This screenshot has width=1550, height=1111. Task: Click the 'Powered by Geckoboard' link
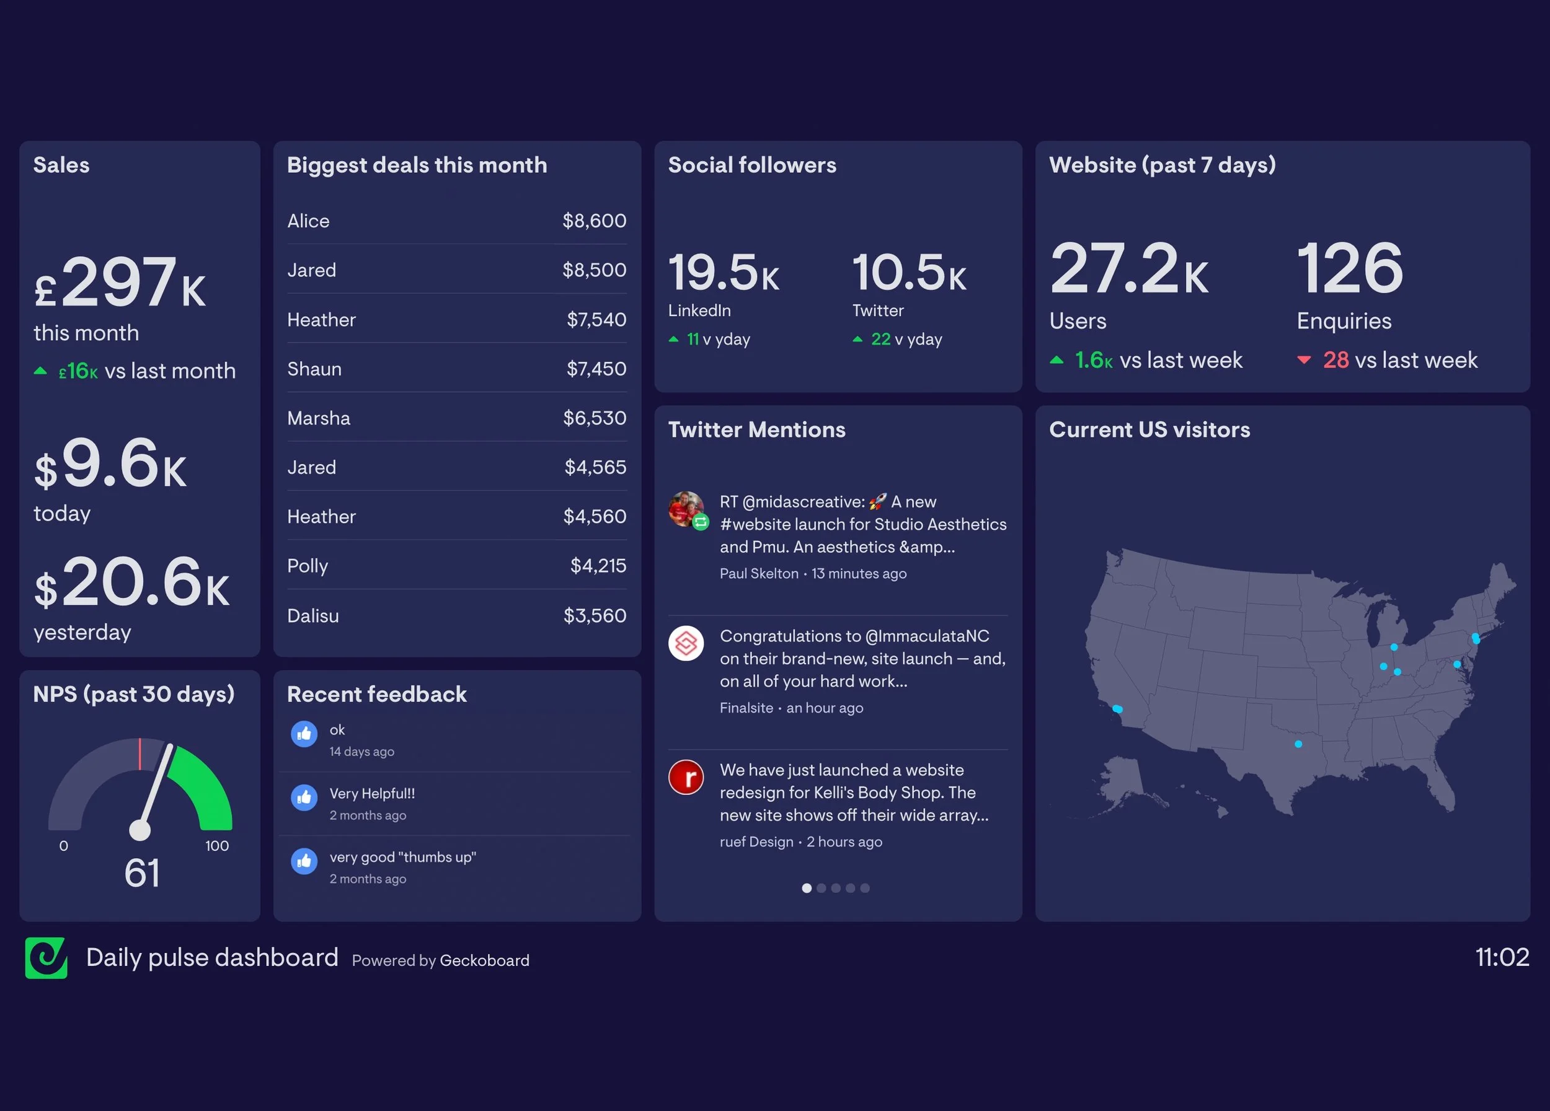(441, 961)
